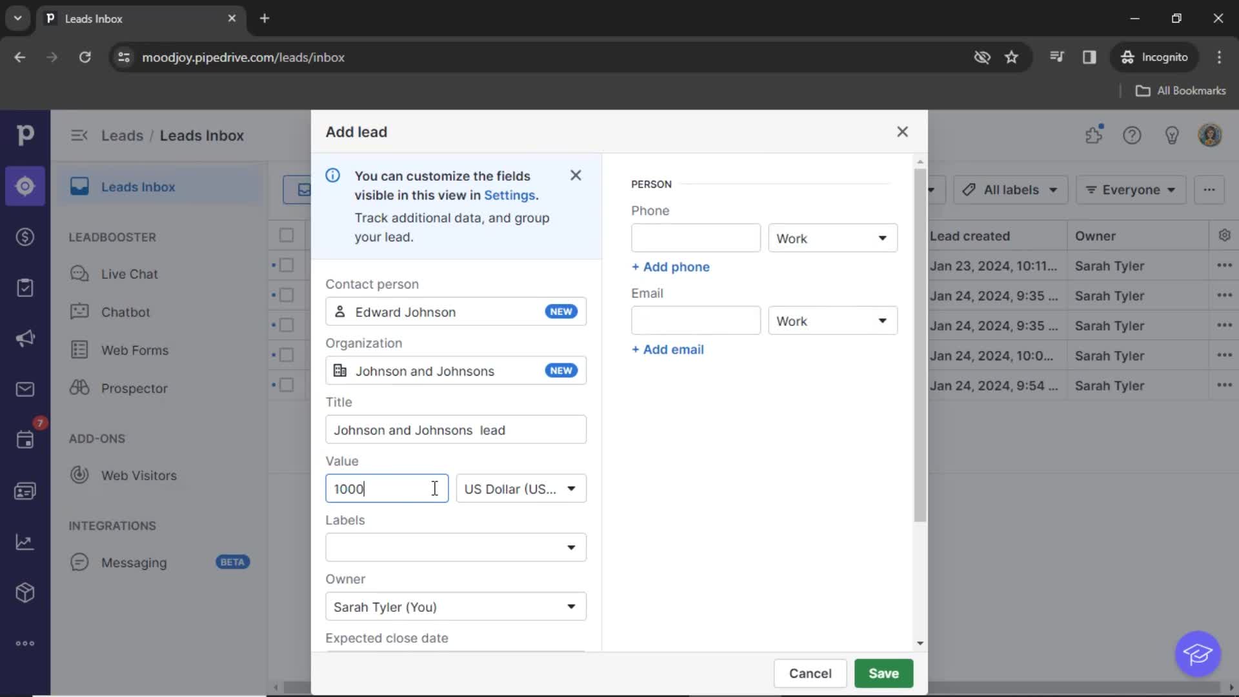Screen dimensions: 1239x697
Task: Open the user profile avatar
Action: coord(1210,136)
